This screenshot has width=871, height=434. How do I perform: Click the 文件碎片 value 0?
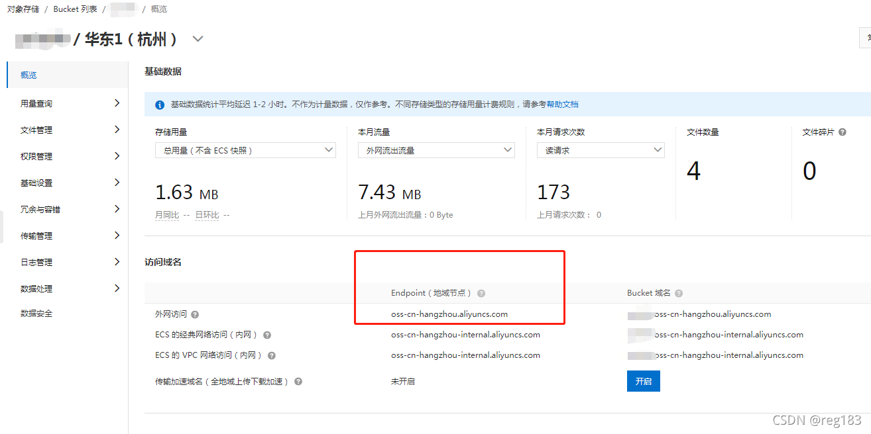pyautogui.click(x=809, y=171)
